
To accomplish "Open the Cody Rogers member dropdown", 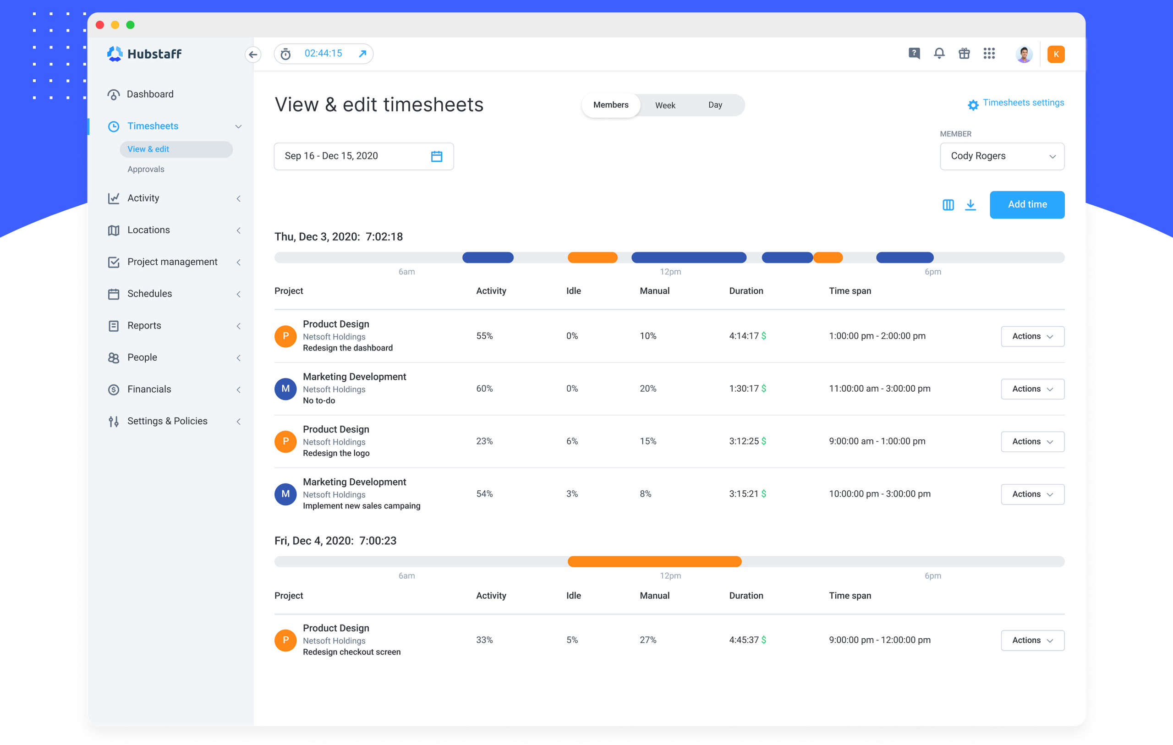I will (x=1002, y=156).
